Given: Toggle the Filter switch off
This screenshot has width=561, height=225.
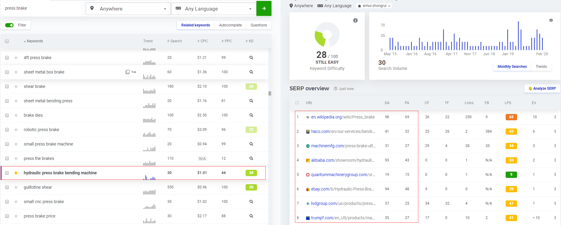Looking at the screenshot, I should point(9,25).
